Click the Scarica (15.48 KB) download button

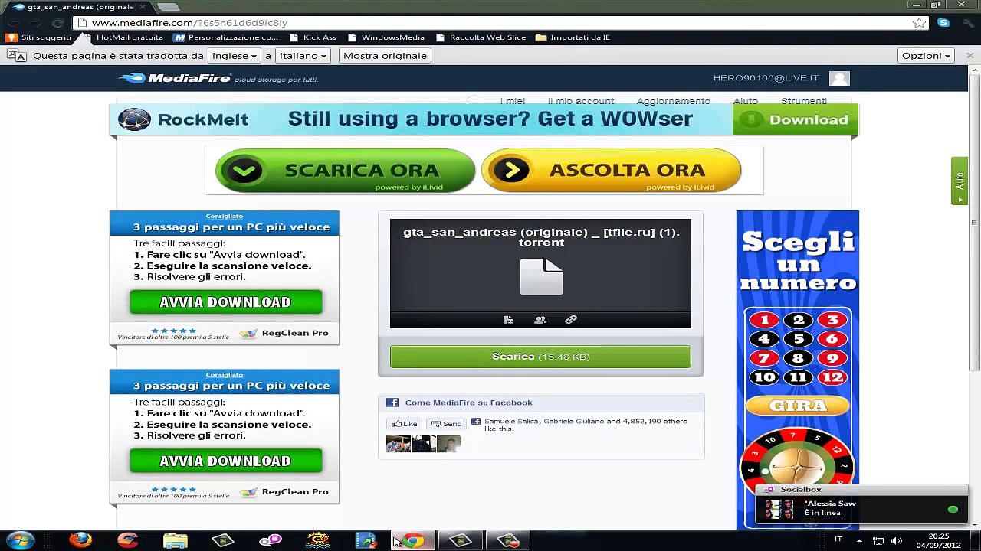[540, 357]
